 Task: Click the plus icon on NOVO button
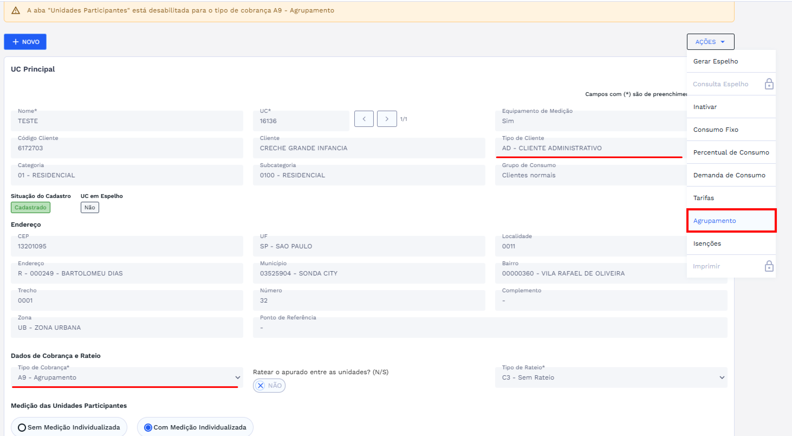pos(16,42)
